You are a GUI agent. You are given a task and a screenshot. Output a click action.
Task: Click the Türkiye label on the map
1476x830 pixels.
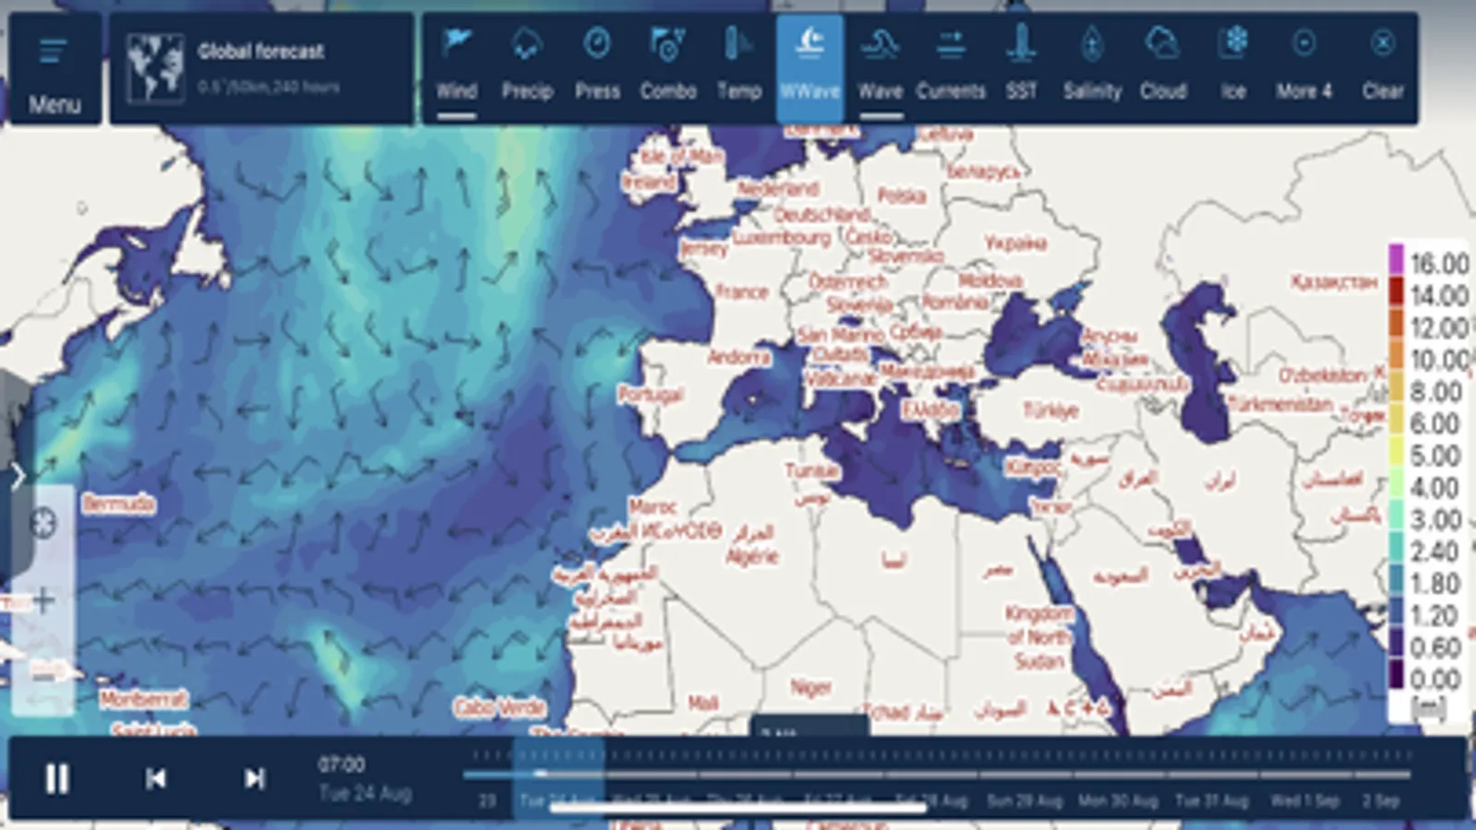pyautogui.click(x=1050, y=409)
